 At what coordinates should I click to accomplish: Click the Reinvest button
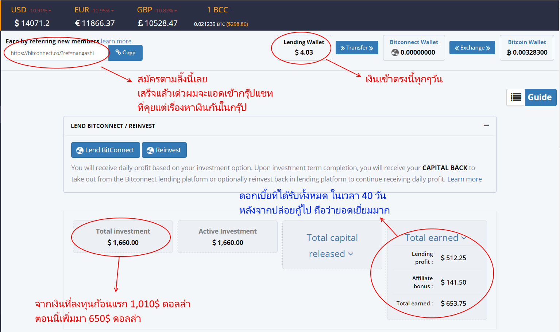(164, 150)
